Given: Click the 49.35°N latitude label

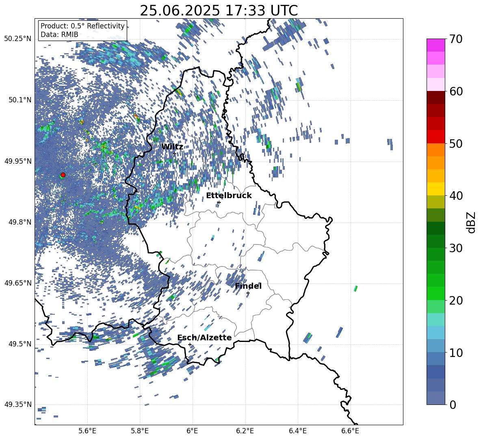Looking at the screenshot, I should point(18,404).
